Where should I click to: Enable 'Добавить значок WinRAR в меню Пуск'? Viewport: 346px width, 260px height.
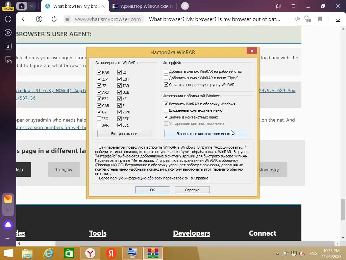[166, 78]
